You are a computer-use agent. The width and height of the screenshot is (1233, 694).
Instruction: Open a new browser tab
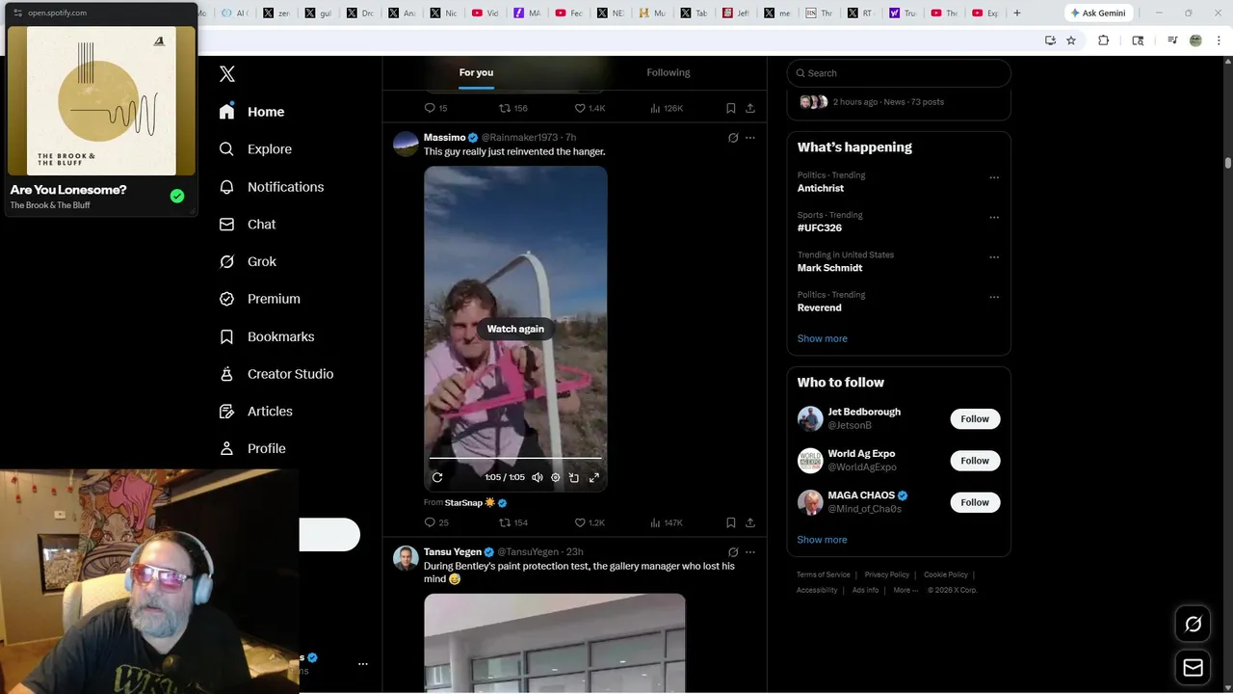click(x=1017, y=13)
